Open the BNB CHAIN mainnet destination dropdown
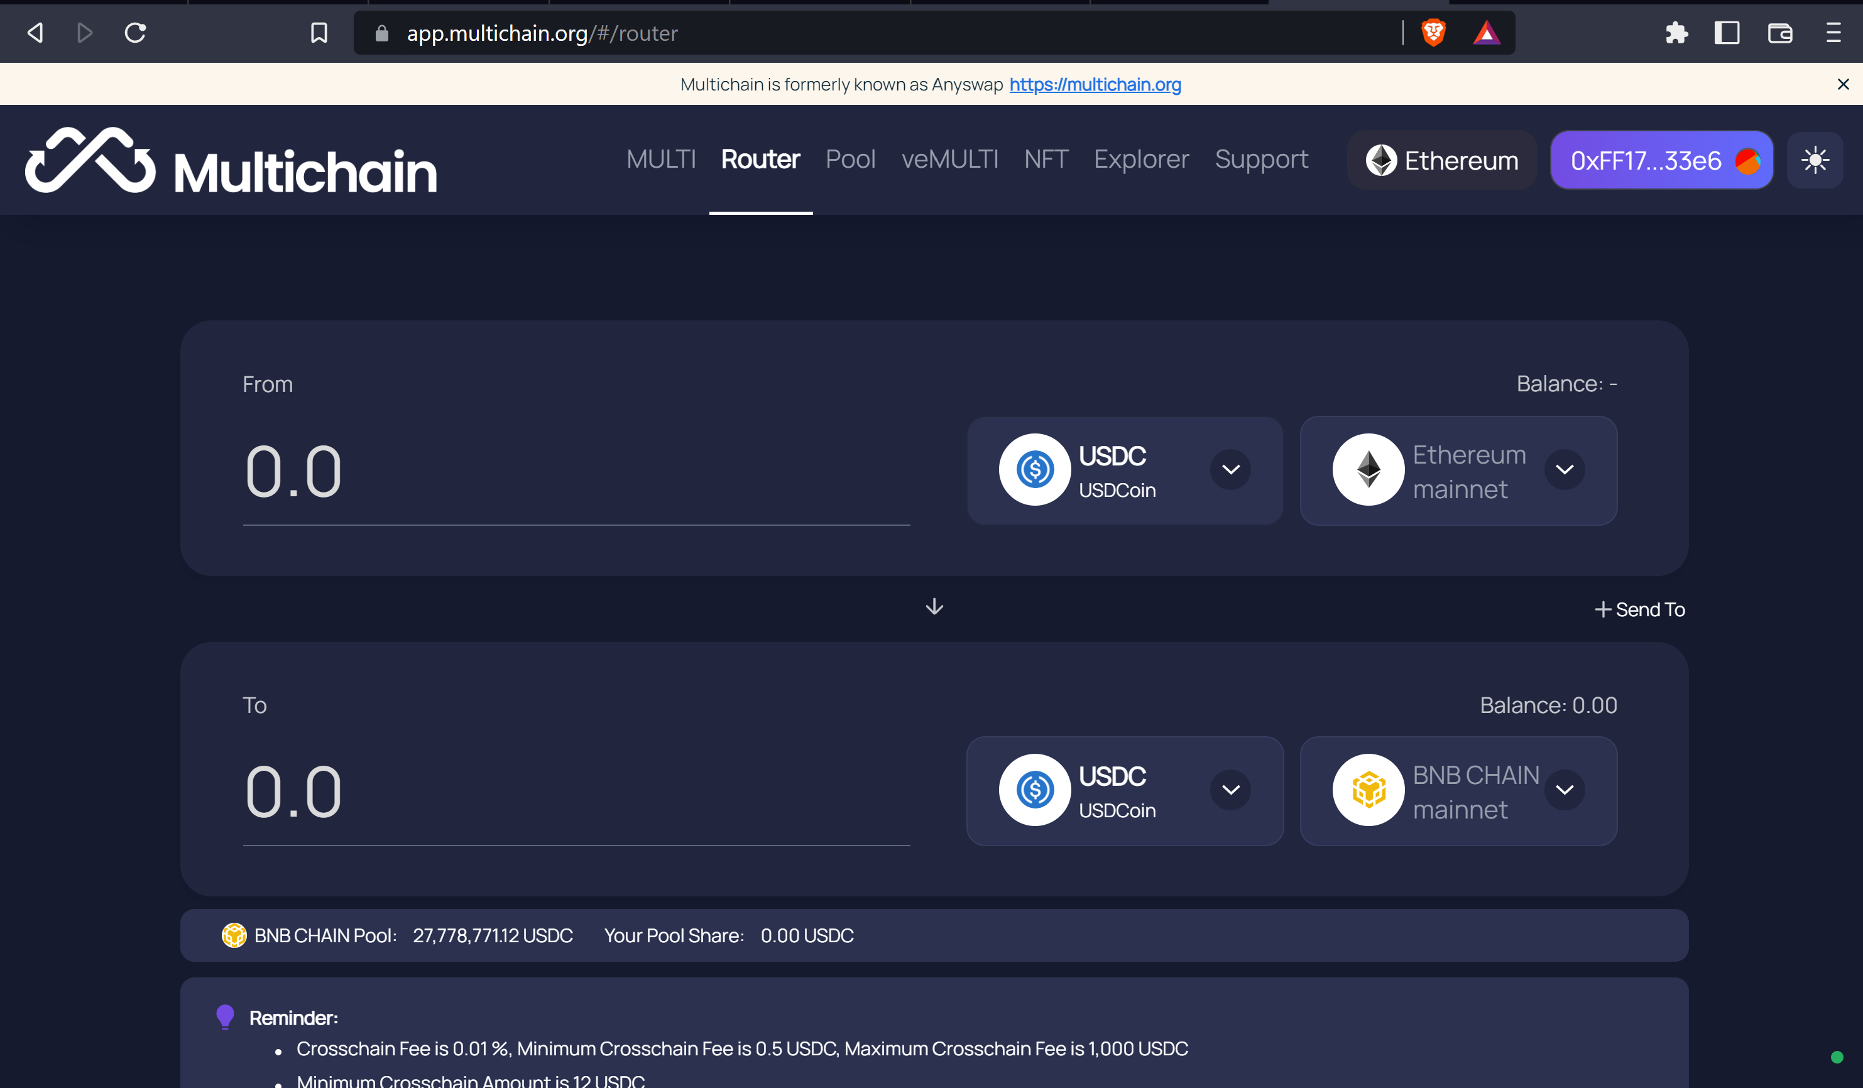The height and width of the screenshot is (1088, 1863). (1458, 791)
